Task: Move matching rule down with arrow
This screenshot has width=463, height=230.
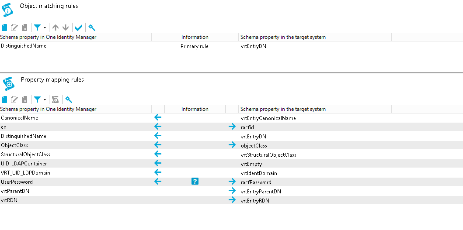Action: [x=66, y=28]
